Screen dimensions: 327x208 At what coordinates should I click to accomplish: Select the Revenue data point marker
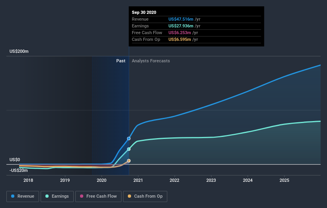[129, 139]
